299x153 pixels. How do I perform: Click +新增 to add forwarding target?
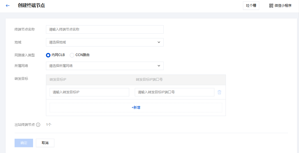pyautogui.click(x=136, y=108)
